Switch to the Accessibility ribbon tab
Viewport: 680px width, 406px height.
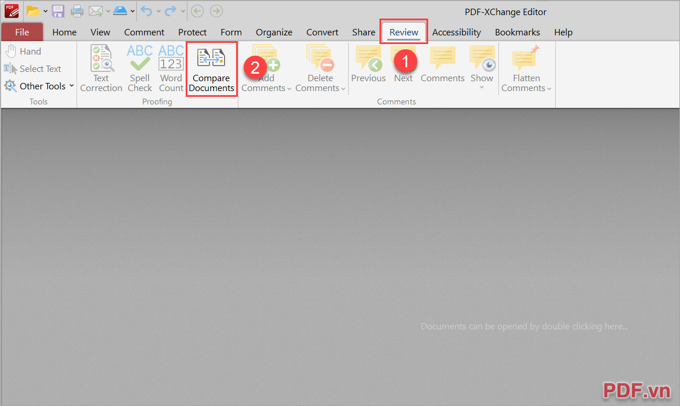click(457, 32)
